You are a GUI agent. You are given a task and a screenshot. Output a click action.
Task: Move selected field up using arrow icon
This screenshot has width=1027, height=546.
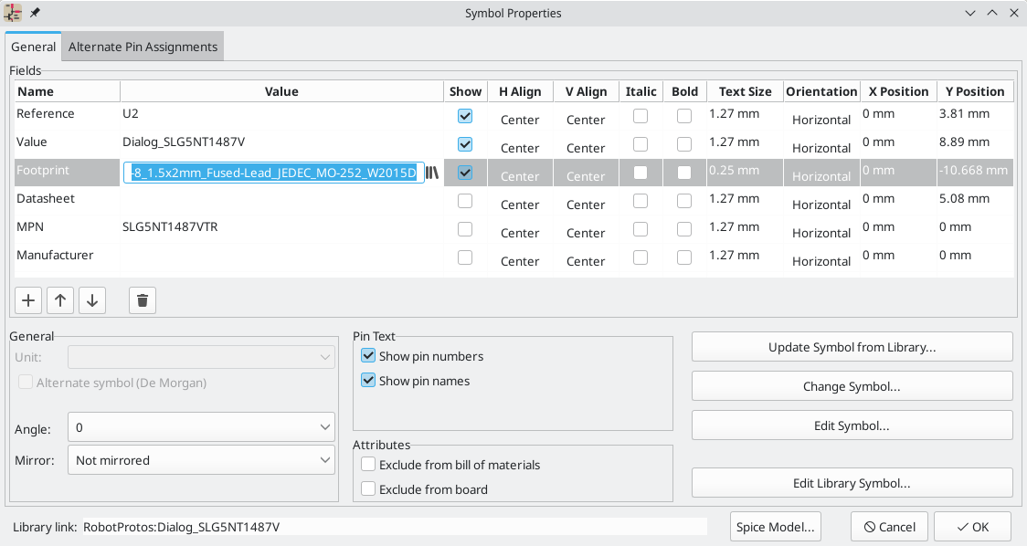(59, 299)
